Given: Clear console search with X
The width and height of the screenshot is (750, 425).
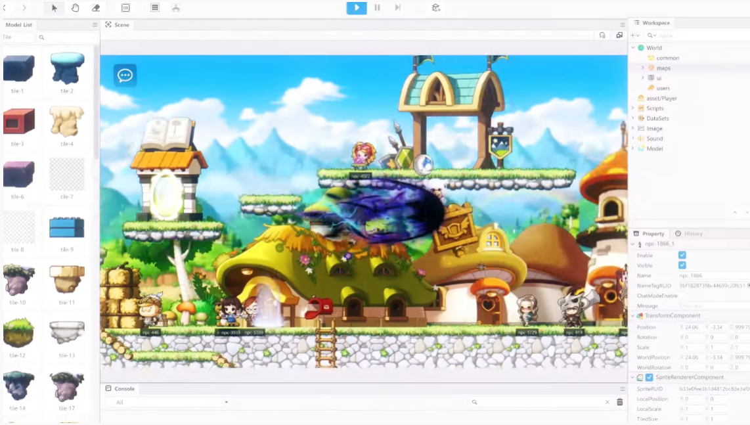Looking at the screenshot, I should pos(607,402).
